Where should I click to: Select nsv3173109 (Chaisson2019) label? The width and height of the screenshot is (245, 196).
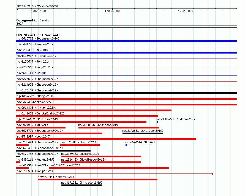(x=37, y=90)
